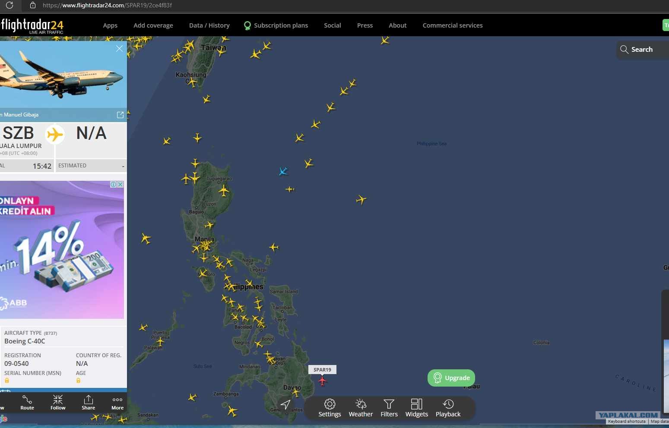Open the More options menu

117,403
